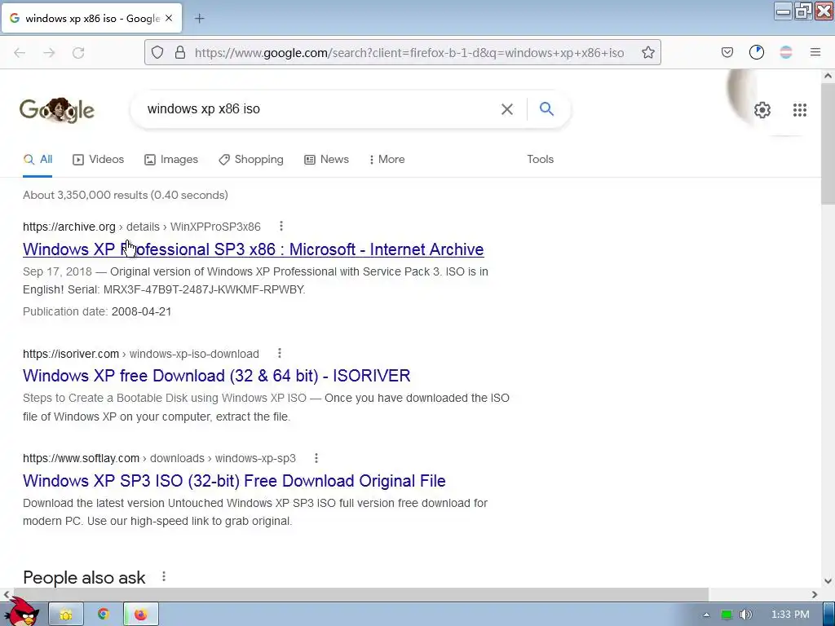
Task: Switch to the Videos tab
Action: pyautogui.click(x=99, y=159)
